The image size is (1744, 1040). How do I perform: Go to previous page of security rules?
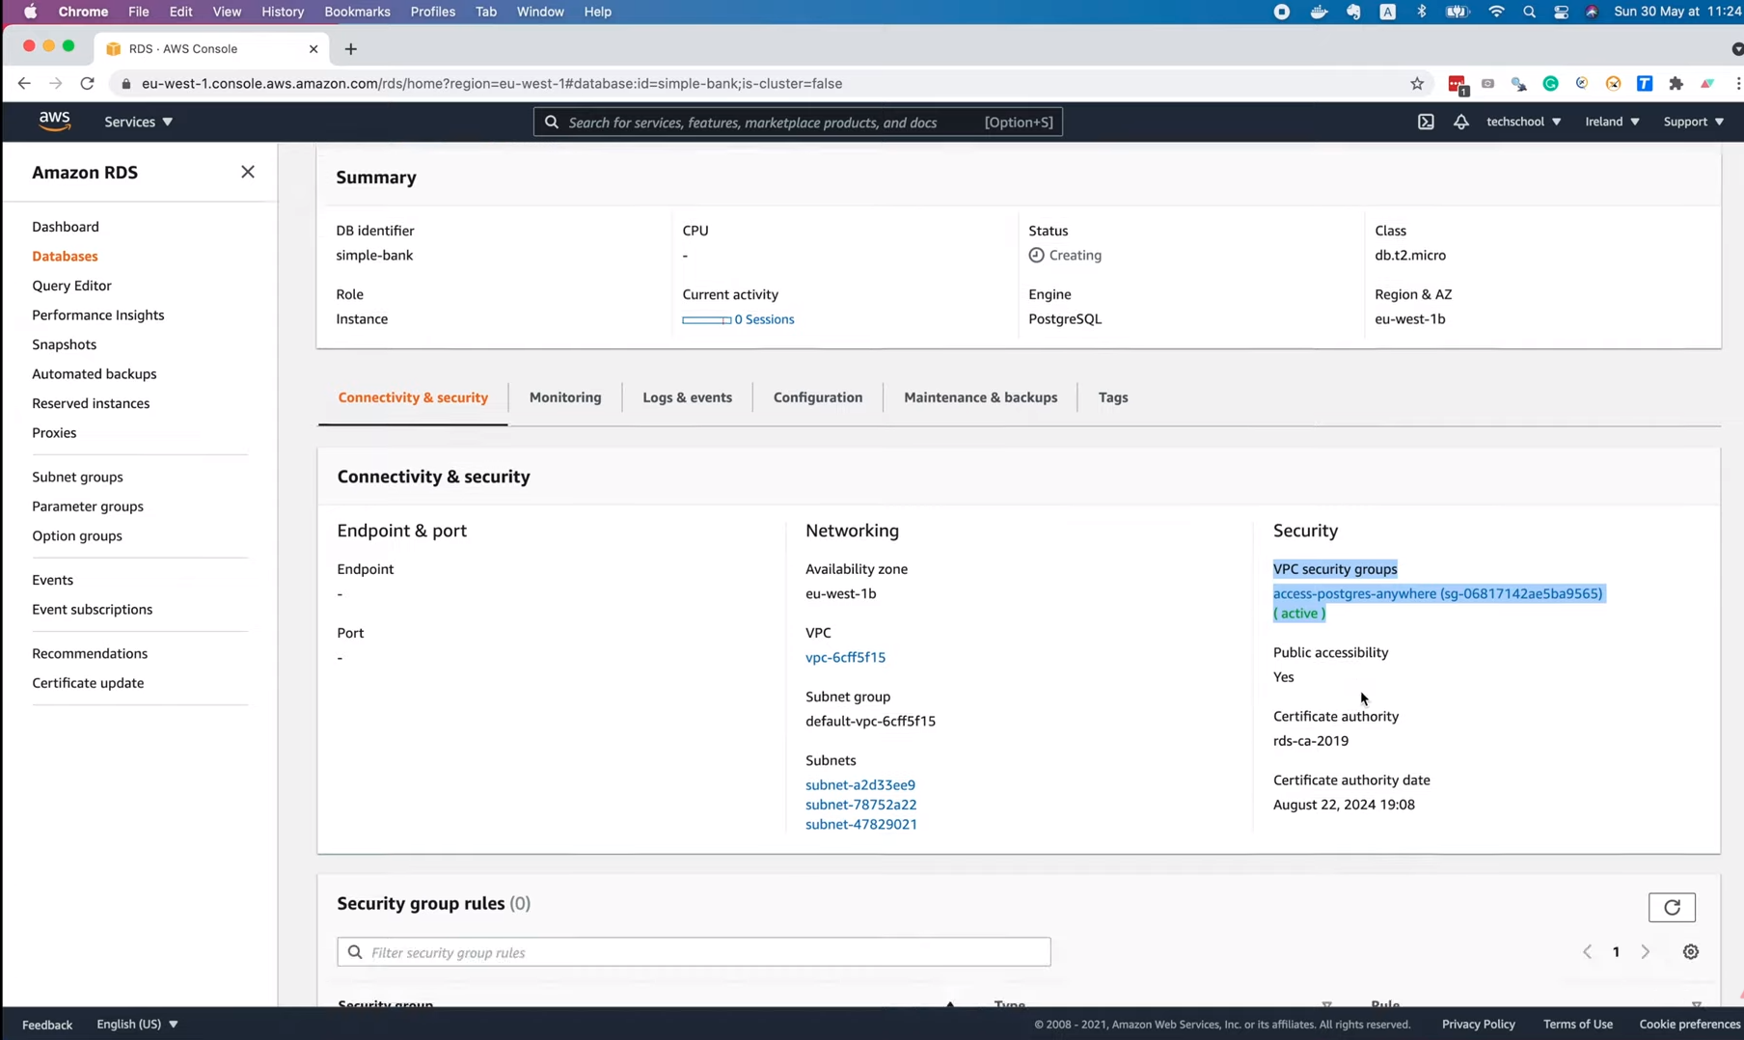point(1587,952)
